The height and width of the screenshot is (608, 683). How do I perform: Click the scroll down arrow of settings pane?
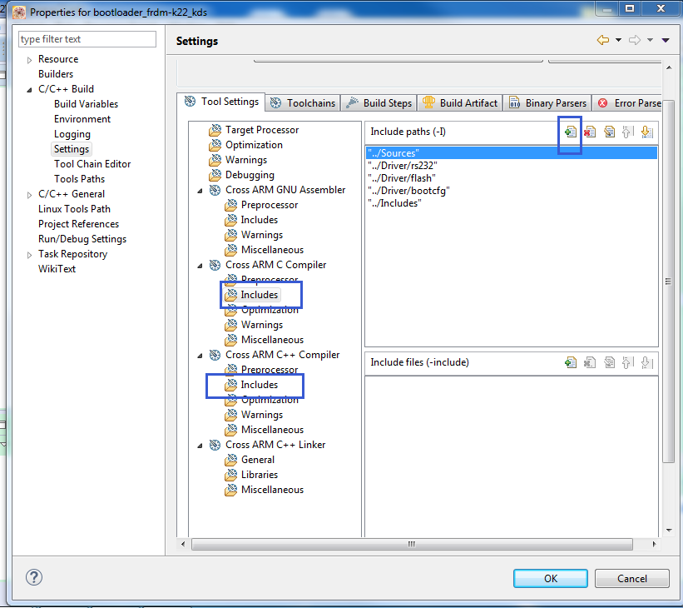click(x=669, y=531)
